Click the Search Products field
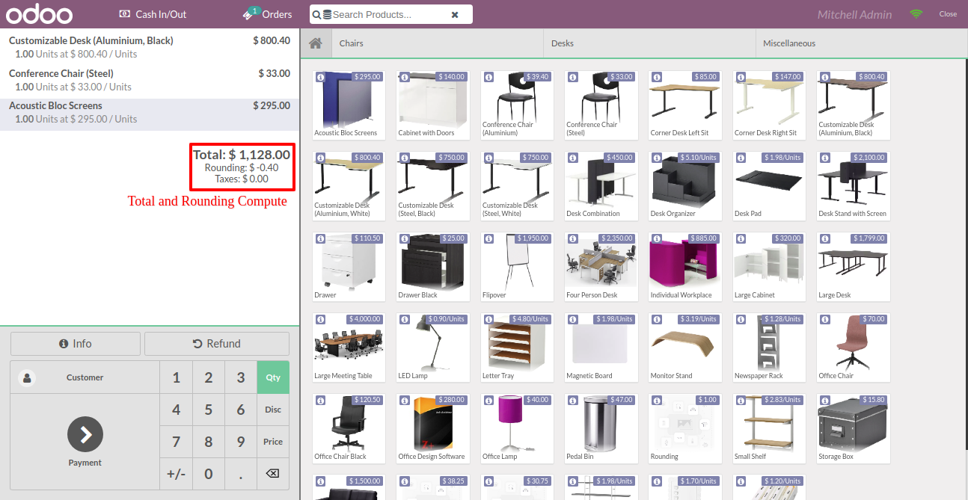Viewport: 968px width, 500px height. coord(391,14)
